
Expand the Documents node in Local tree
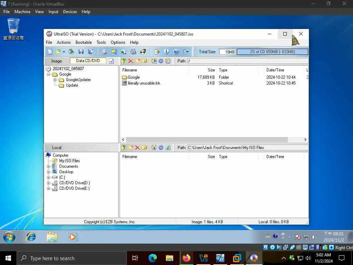click(48, 166)
